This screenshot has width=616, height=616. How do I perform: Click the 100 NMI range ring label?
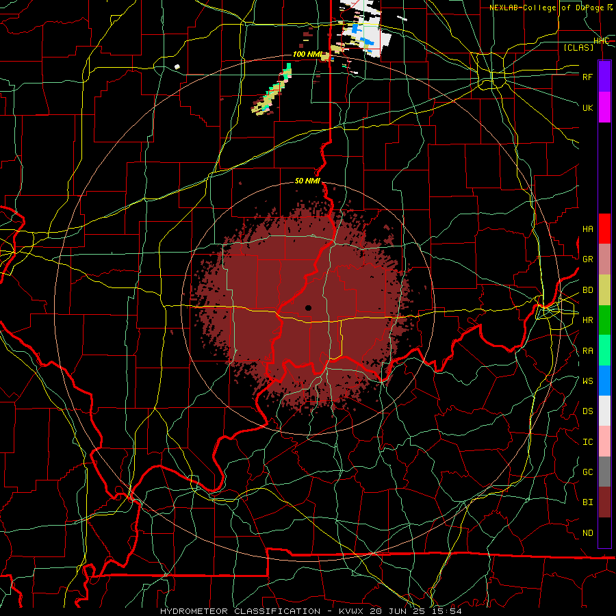click(x=307, y=54)
